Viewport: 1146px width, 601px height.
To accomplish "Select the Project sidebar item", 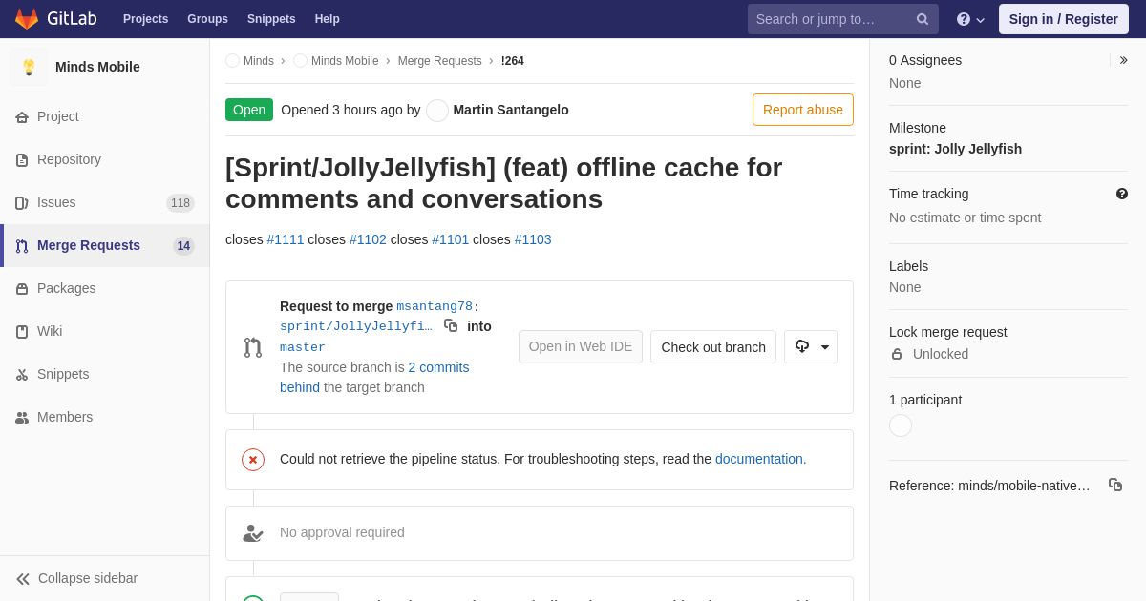I will 105,116.
